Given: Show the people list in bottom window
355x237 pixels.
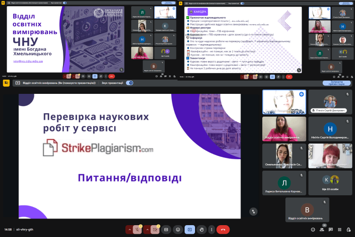Looking at the screenshot, I should coord(322,230).
